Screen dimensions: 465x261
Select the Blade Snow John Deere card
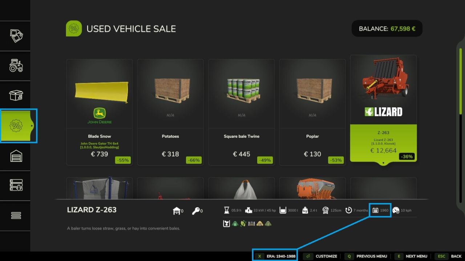[x=100, y=112]
